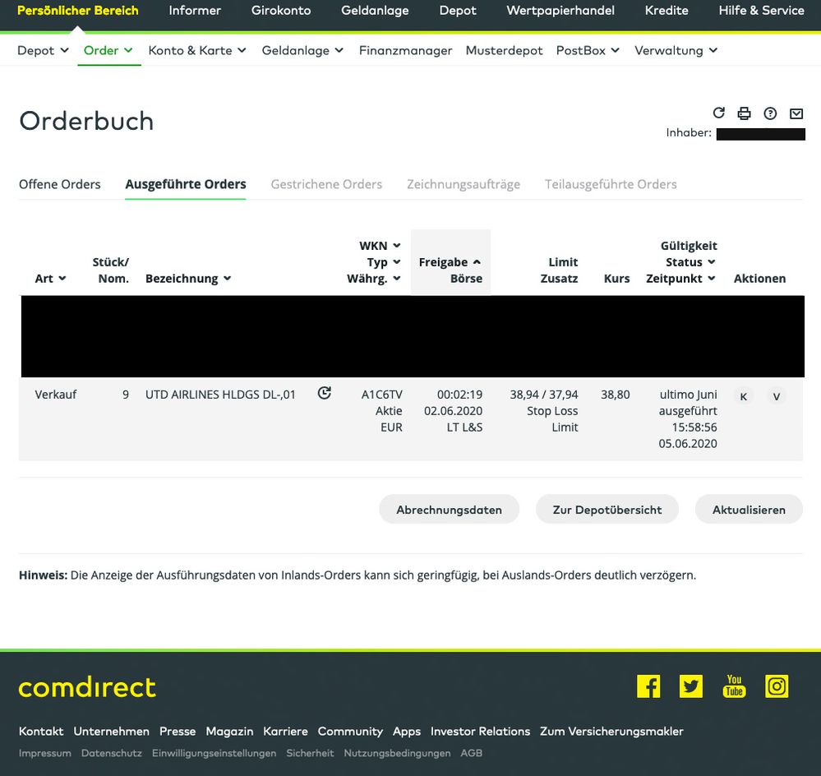Open the Datenschutz footer link
The height and width of the screenshot is (776, 821).
[x=112, y=753]
